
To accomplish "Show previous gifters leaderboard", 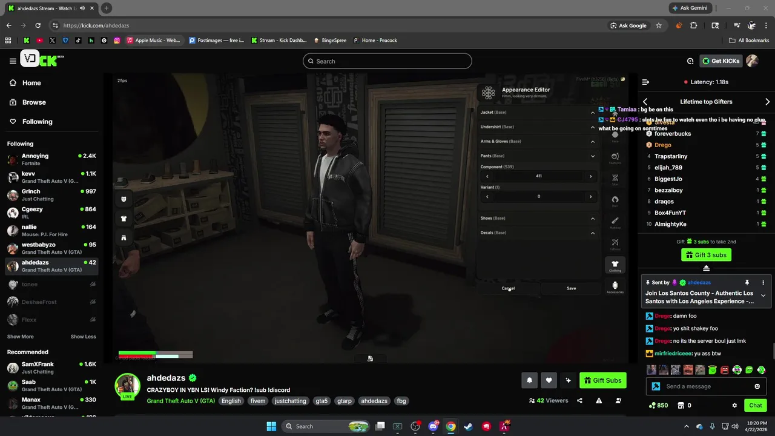I will coord(645,102).
